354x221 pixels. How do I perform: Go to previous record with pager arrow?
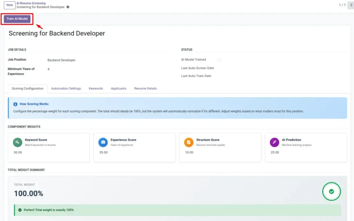coord(351,5)
